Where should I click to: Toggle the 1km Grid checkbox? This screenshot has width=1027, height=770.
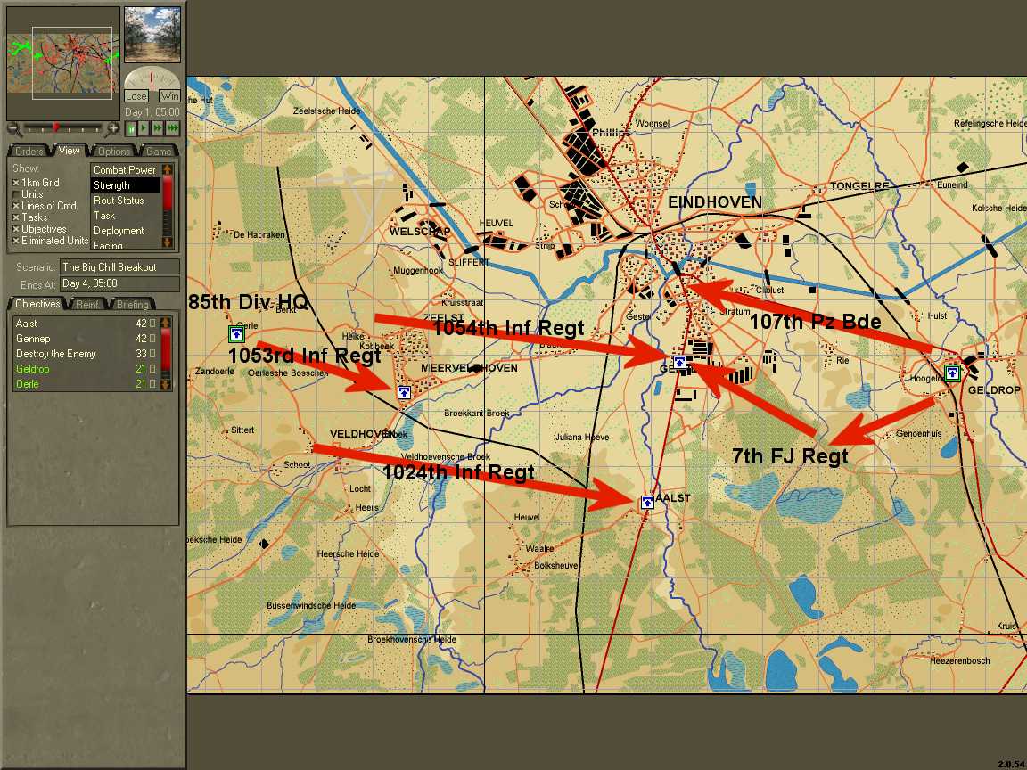16,183
